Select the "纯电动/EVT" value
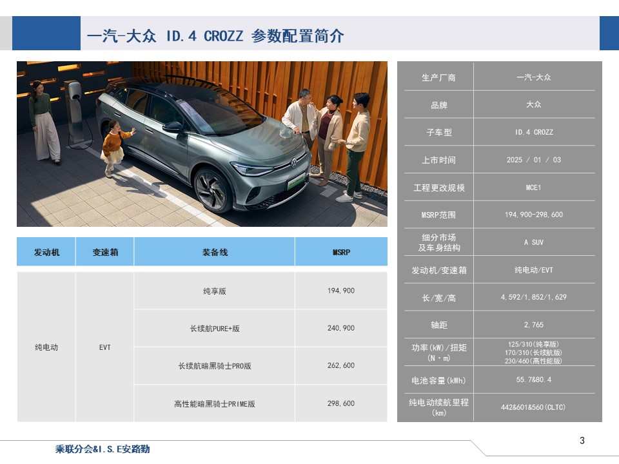Viewport: 619px width, 464px height. point(534,270)
